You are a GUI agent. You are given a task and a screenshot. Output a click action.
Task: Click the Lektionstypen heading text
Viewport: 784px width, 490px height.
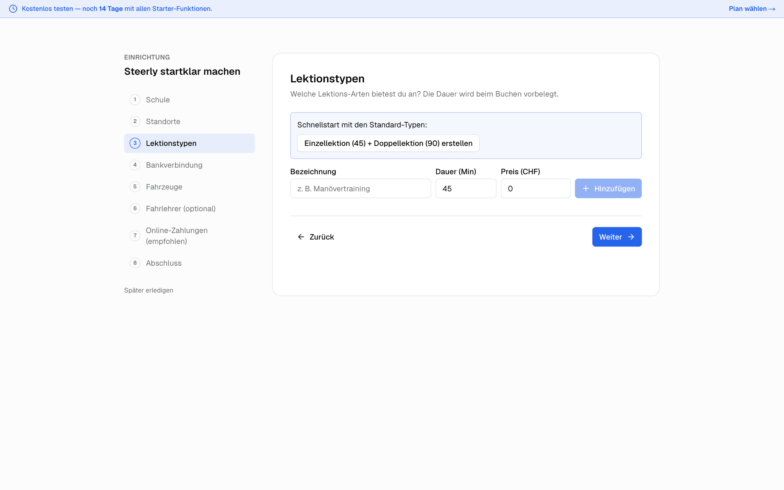click(327, 79)
